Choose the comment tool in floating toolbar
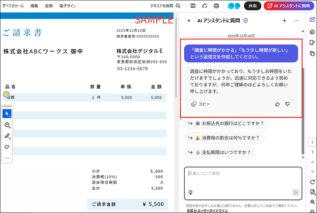The height and width of the screenshot is (213, 317). tap(7, 125)
